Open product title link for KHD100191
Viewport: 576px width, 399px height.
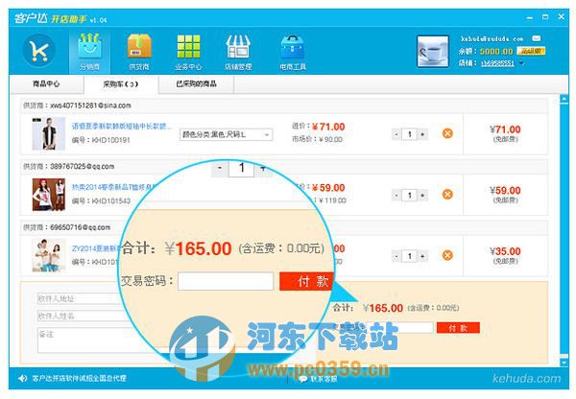122,127
